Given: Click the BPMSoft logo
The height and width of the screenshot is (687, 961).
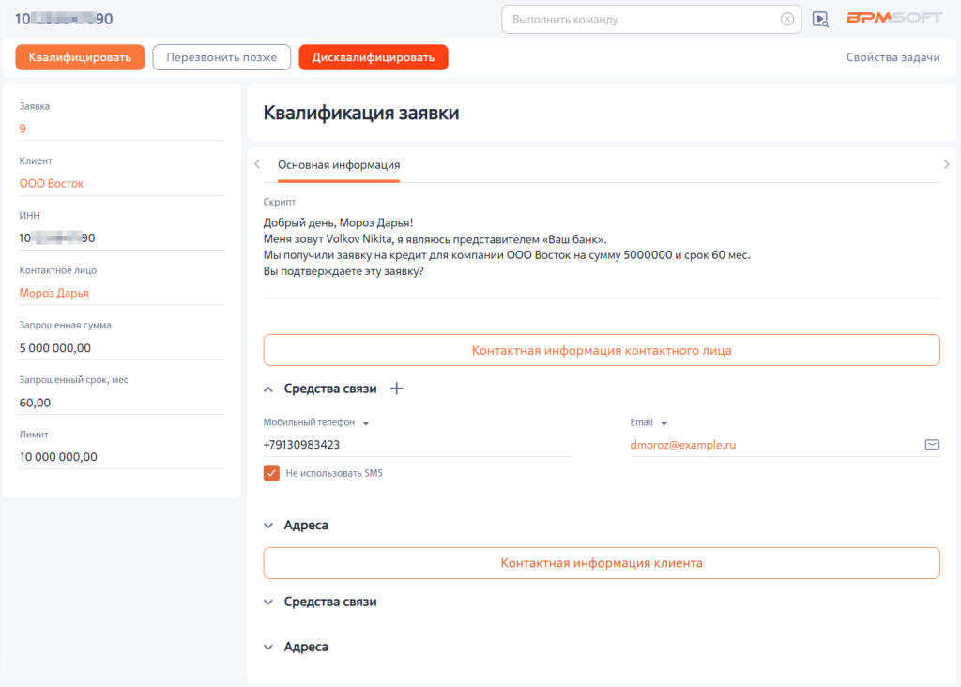Looking at the screenshot, I should (x=894, y=18).
